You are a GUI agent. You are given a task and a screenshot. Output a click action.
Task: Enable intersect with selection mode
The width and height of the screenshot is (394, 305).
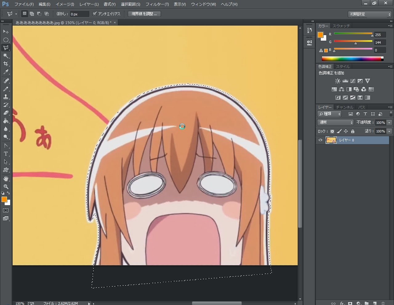click(46, 14)
